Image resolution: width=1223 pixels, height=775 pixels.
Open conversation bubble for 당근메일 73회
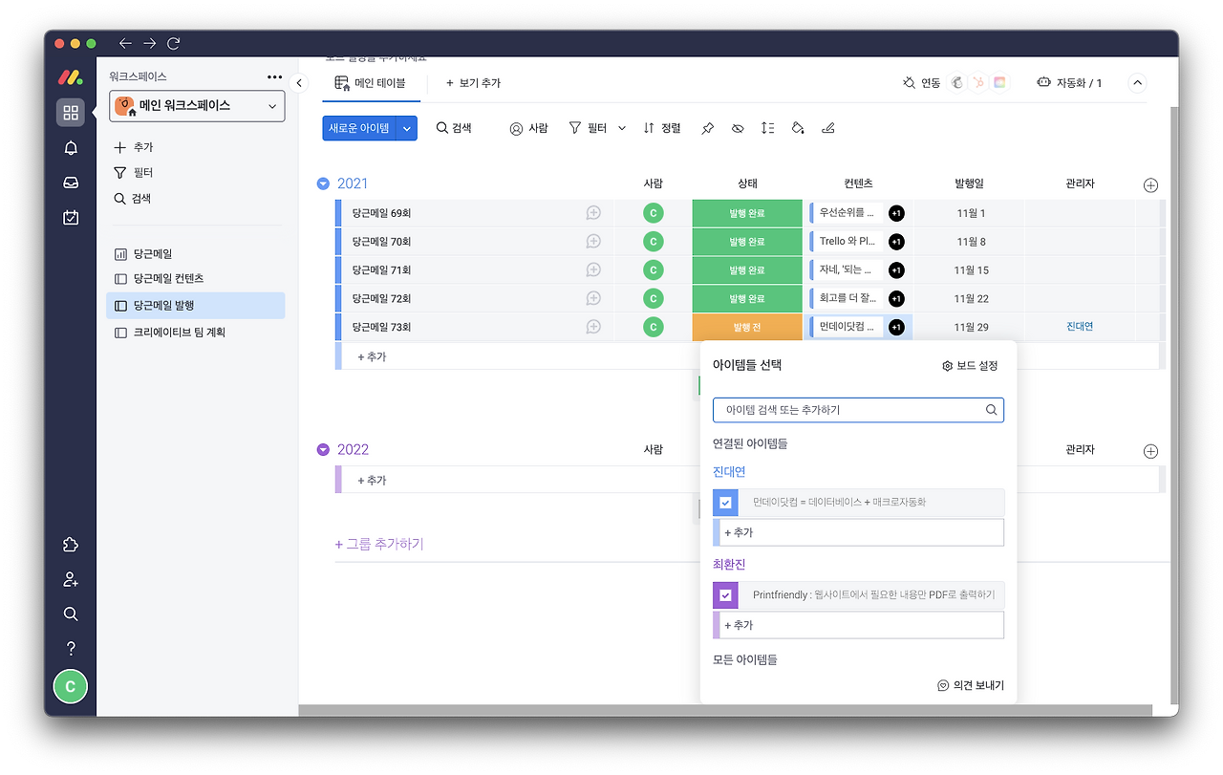click(593, 327)
